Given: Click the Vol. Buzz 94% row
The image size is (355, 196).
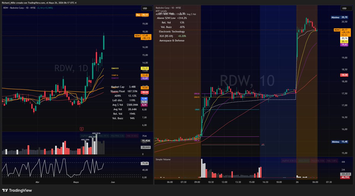Looking at the screenshot, I should pos(124,118).
